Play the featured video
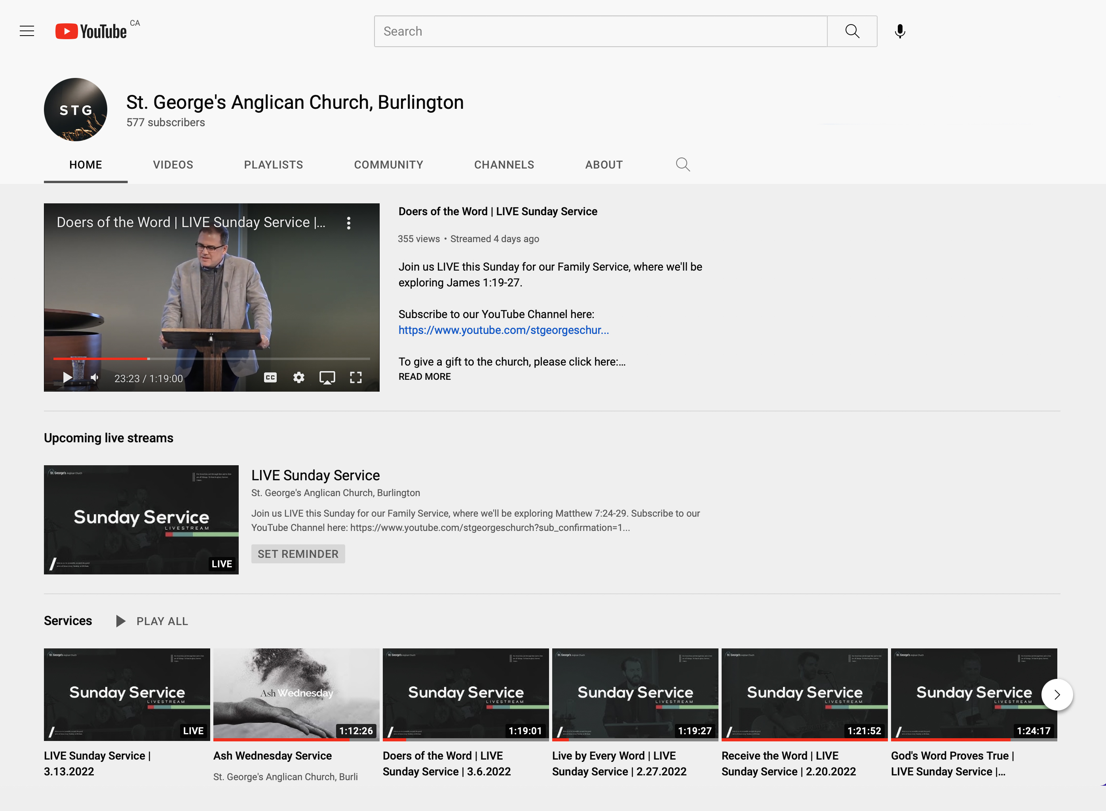This screenshot has width=1106, height=811. [x=67, y=377]
